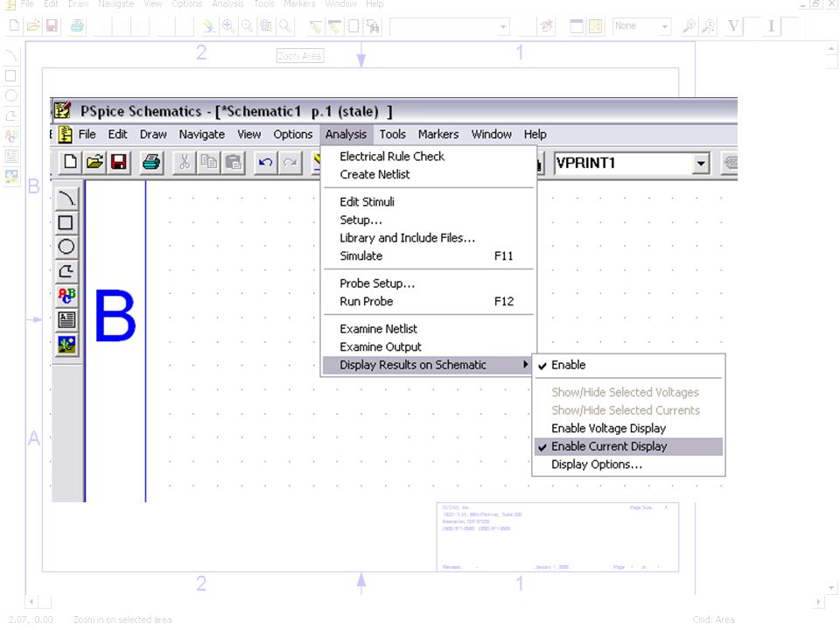Open the Help menu in magnified menu bar
840x630 pixels.
coord(535,135)
